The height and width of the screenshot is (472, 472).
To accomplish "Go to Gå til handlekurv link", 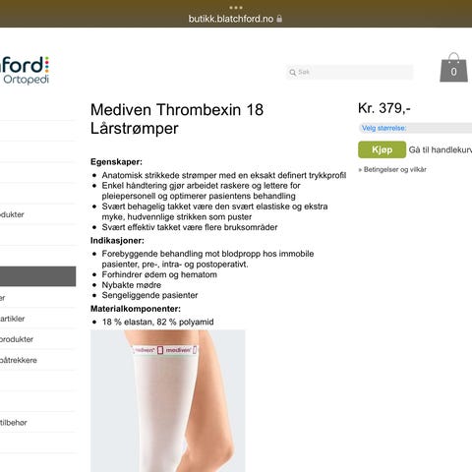I will (441, 150).
